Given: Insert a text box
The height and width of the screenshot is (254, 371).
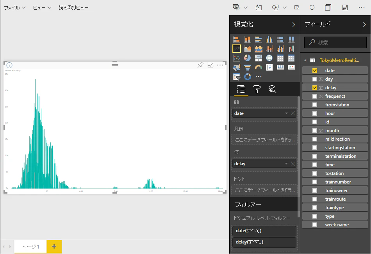Looking at the screenshot, I should [x=259, y=7].
